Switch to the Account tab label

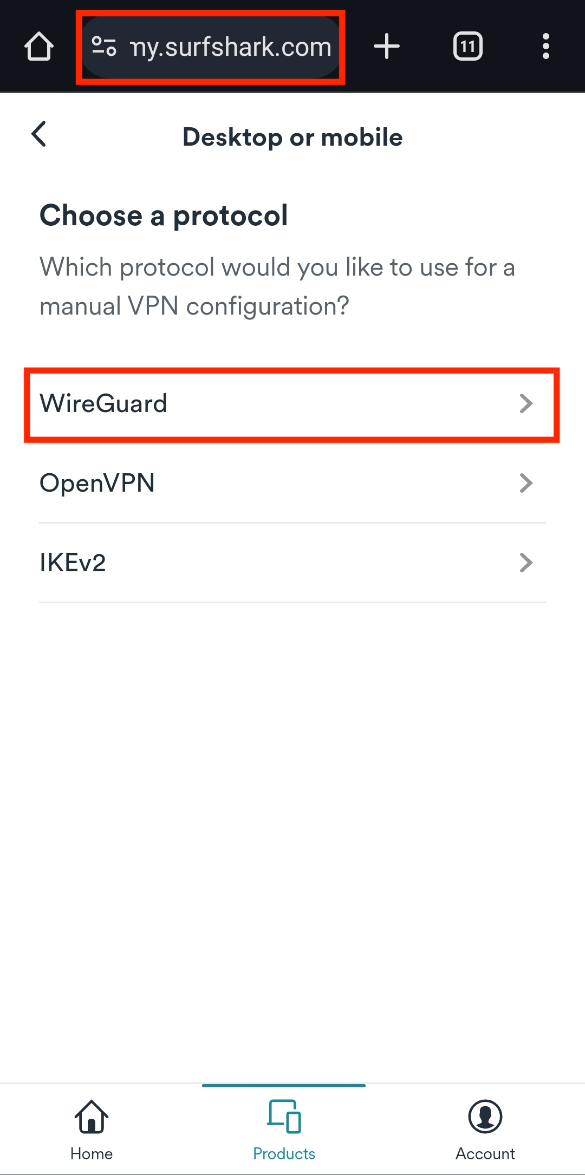pyautogui.click(x=485, y=1154)
